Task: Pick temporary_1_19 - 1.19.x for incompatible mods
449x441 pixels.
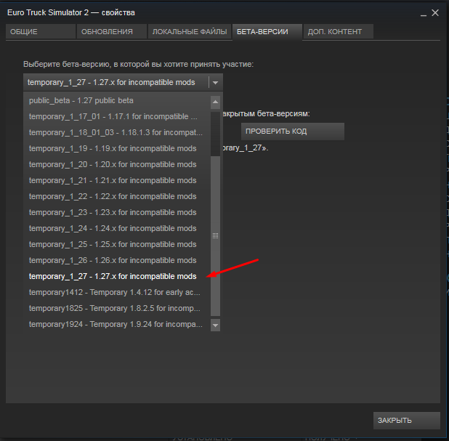Action: click(116, 149)
